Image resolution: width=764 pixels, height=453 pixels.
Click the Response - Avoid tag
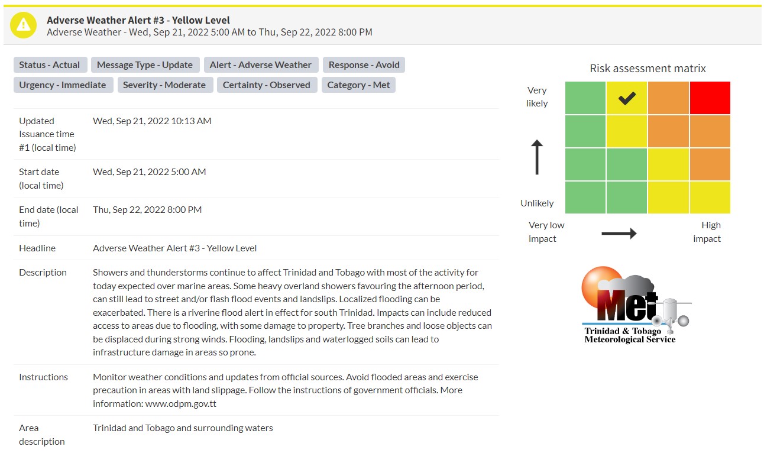(x=364, y=65)
